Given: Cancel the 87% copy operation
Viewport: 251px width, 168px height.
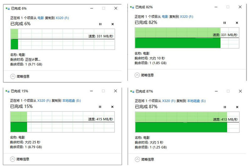Looking at the screenshot, I should click(x=237, y=107).
